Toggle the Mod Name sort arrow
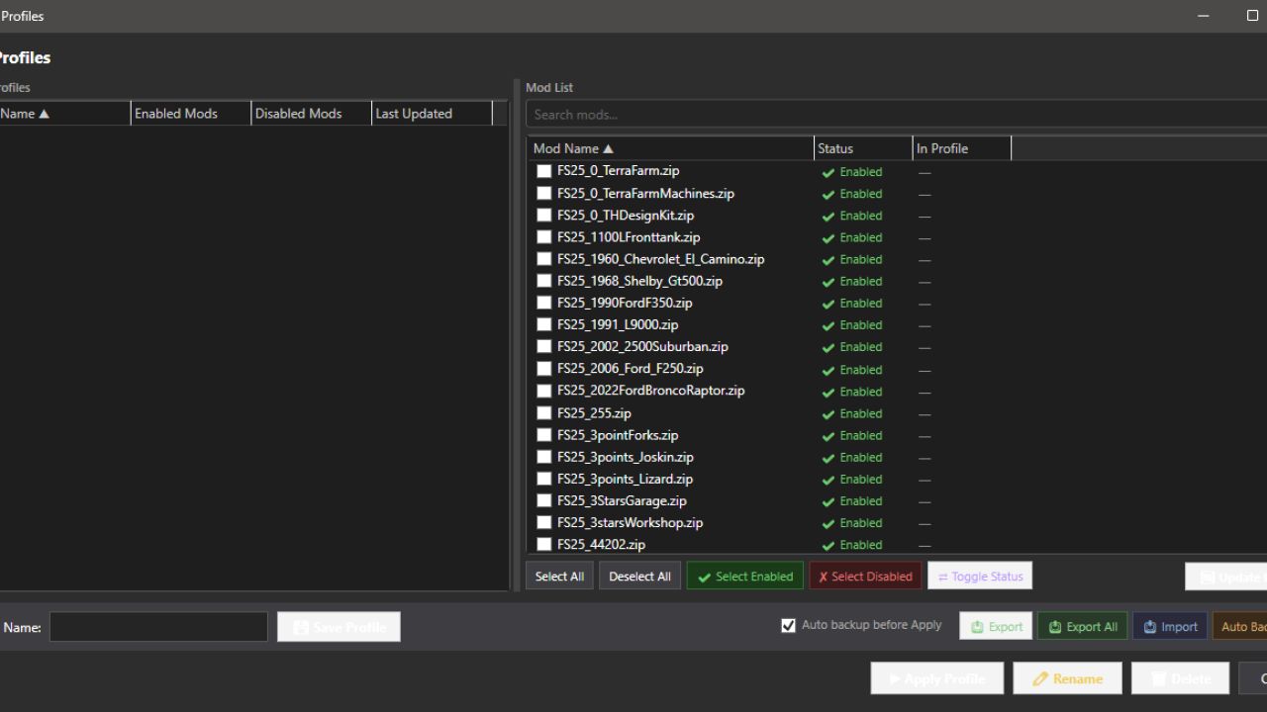Viewport: 1267px width, 712px height. coord(609,147)
